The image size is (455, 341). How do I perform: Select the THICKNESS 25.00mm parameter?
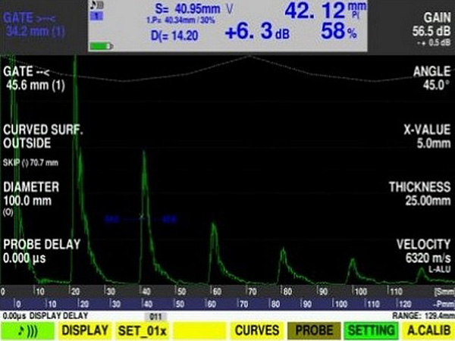[419, 194]
